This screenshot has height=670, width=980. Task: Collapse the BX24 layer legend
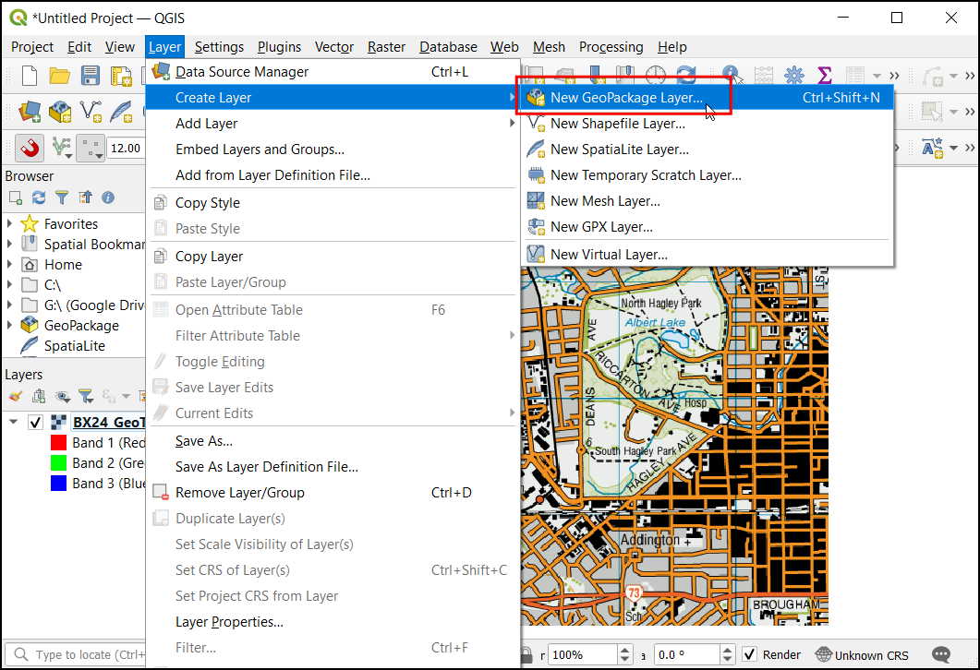pyautogui.click(x=13, y=423)
